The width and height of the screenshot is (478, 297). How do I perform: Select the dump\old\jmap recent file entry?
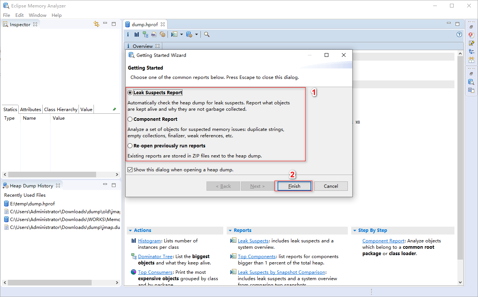(62, 211)
